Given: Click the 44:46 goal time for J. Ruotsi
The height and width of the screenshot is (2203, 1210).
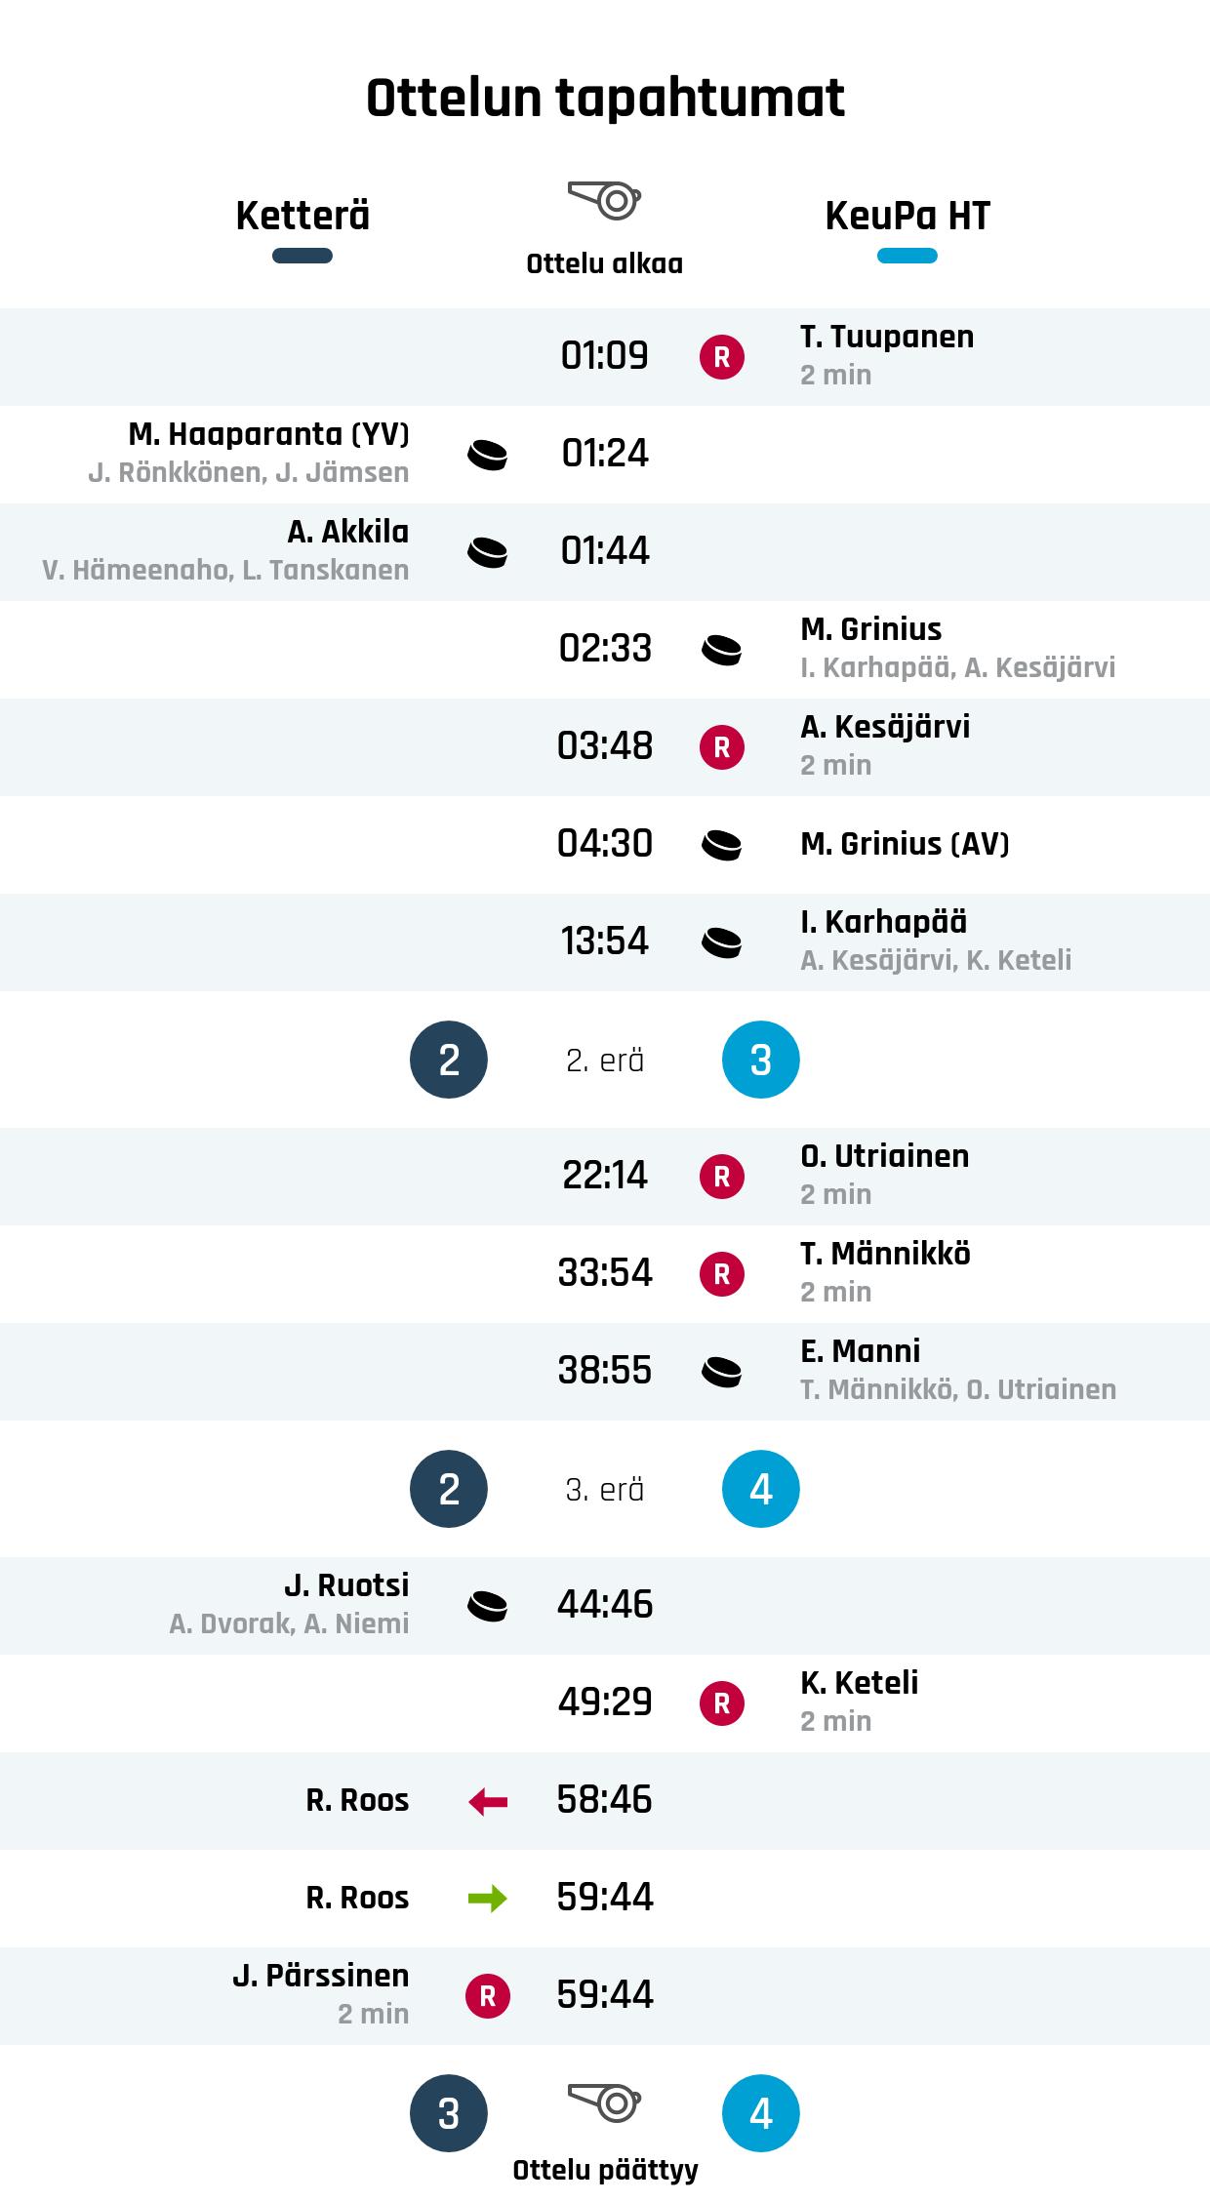Looking at the screenshot, I should coord(605,1605).
